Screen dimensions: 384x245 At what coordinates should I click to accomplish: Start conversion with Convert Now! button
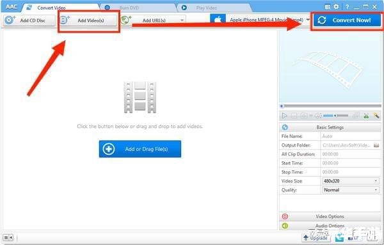pos(348,20)
